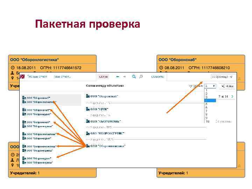Click the red app logo icon
The image size is (252, 189).
pos(22,77)
